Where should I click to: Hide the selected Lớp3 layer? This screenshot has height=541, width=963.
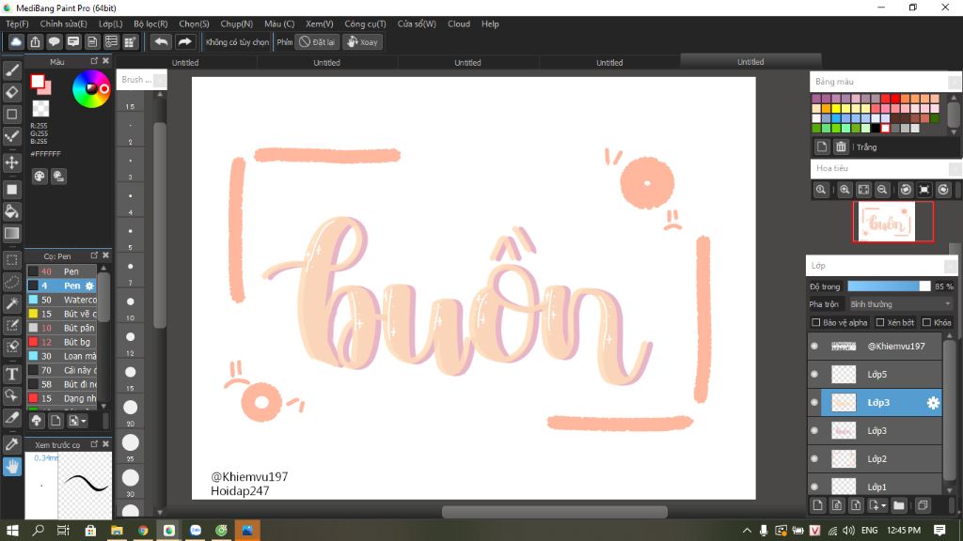(814, 402)
